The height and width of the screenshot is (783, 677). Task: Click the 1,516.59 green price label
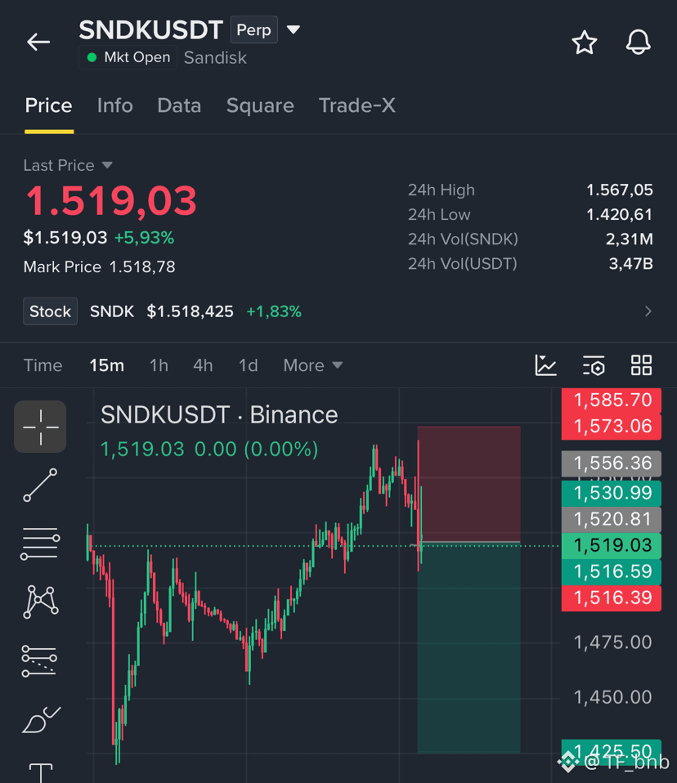click(x=612, y=572)
